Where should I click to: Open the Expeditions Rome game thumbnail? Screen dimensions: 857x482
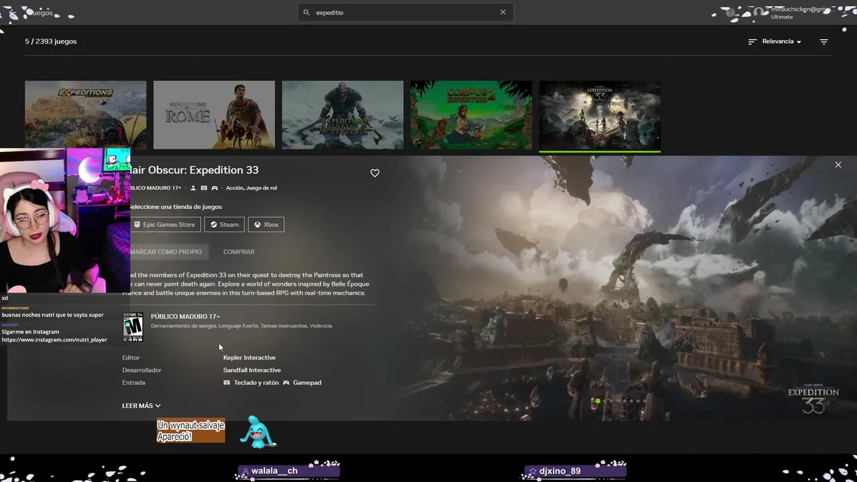click(x=214, y=115)
